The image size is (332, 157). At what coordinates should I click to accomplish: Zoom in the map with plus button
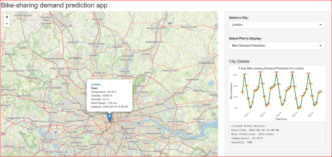coord(7,17)
